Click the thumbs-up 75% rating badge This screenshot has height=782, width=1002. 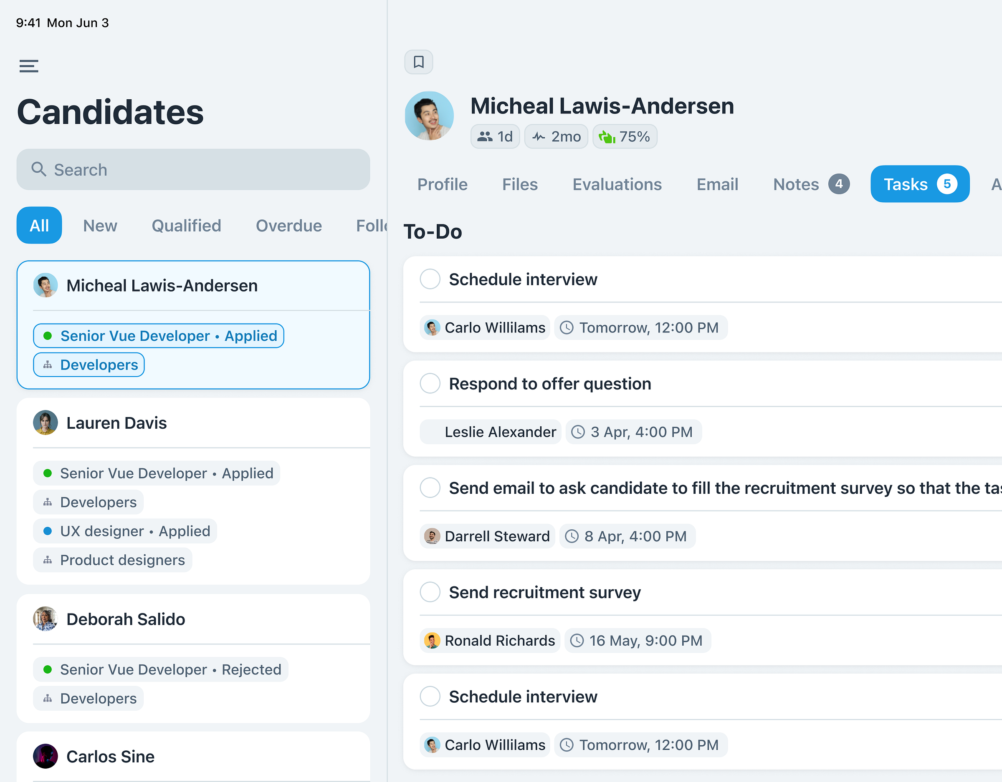point(625,136)
